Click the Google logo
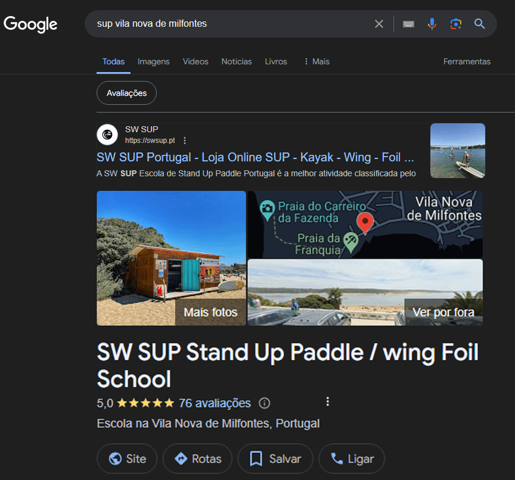This screenshot has width=515, height=480. 30,24
